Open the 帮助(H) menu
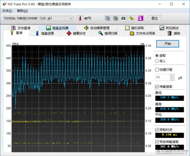Screen dimensions: 190x156 (22, 11)
